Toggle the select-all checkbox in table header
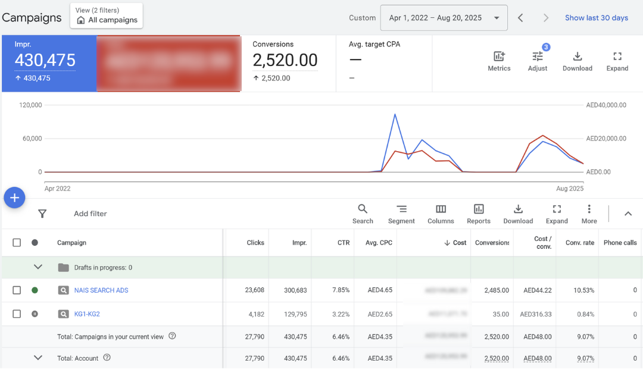Image resolution: width=643 pixels, height=369 pixels. pos(17,243)
